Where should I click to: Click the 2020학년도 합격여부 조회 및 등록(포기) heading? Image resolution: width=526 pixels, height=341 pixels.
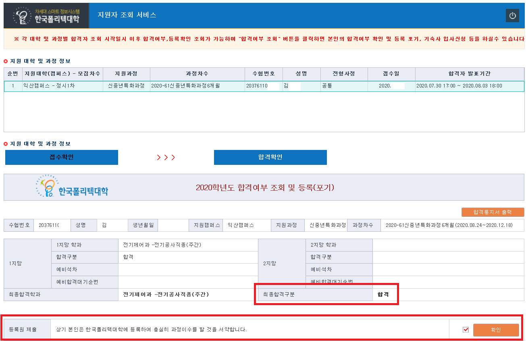pyautogui.click(x=265, y=187)
